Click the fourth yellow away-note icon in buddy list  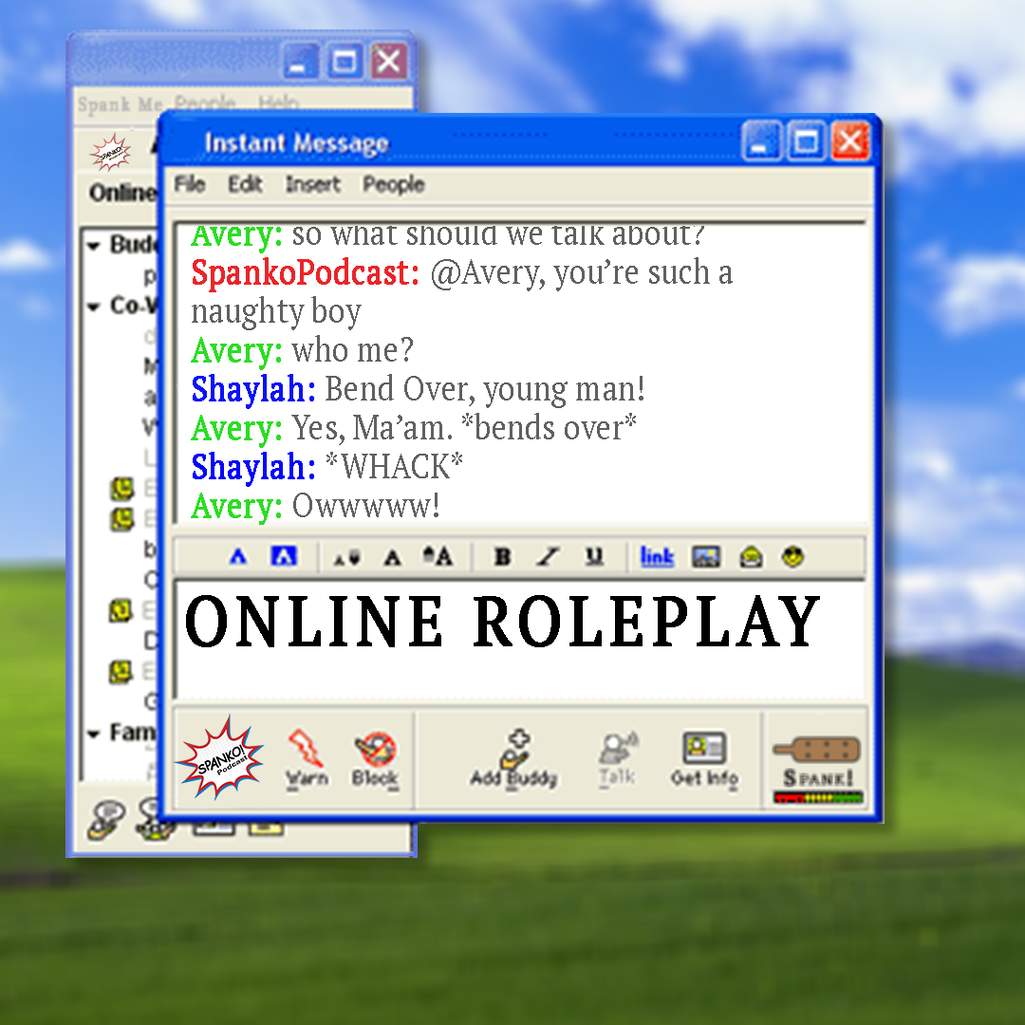(121, 671)
